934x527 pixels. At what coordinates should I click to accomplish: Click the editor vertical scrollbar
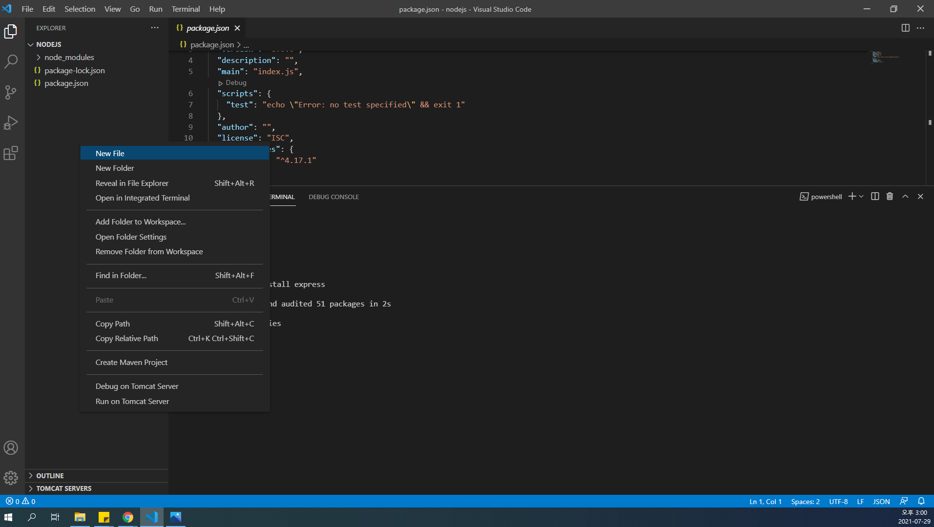click(930, 117)
